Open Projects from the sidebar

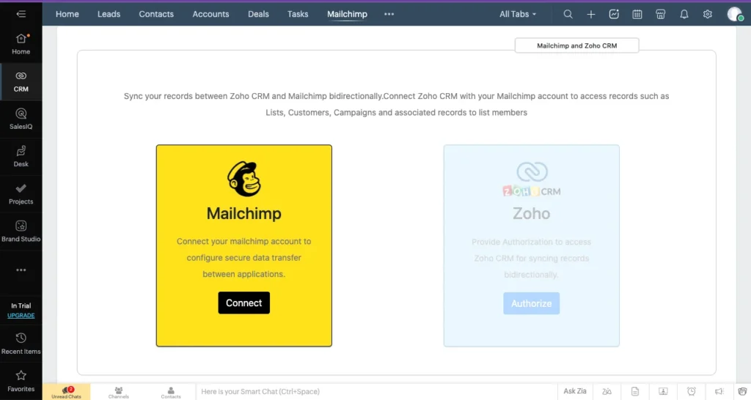tap(21, 194)
